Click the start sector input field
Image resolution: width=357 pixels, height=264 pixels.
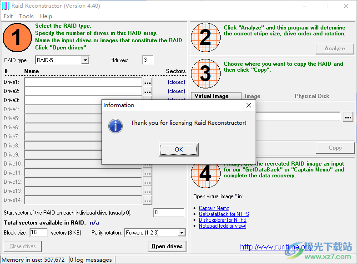pos(169,212)
